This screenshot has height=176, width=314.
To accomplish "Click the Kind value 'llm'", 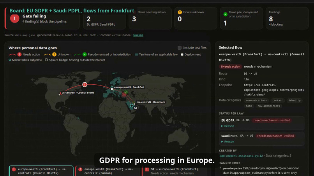I will 246,79.
